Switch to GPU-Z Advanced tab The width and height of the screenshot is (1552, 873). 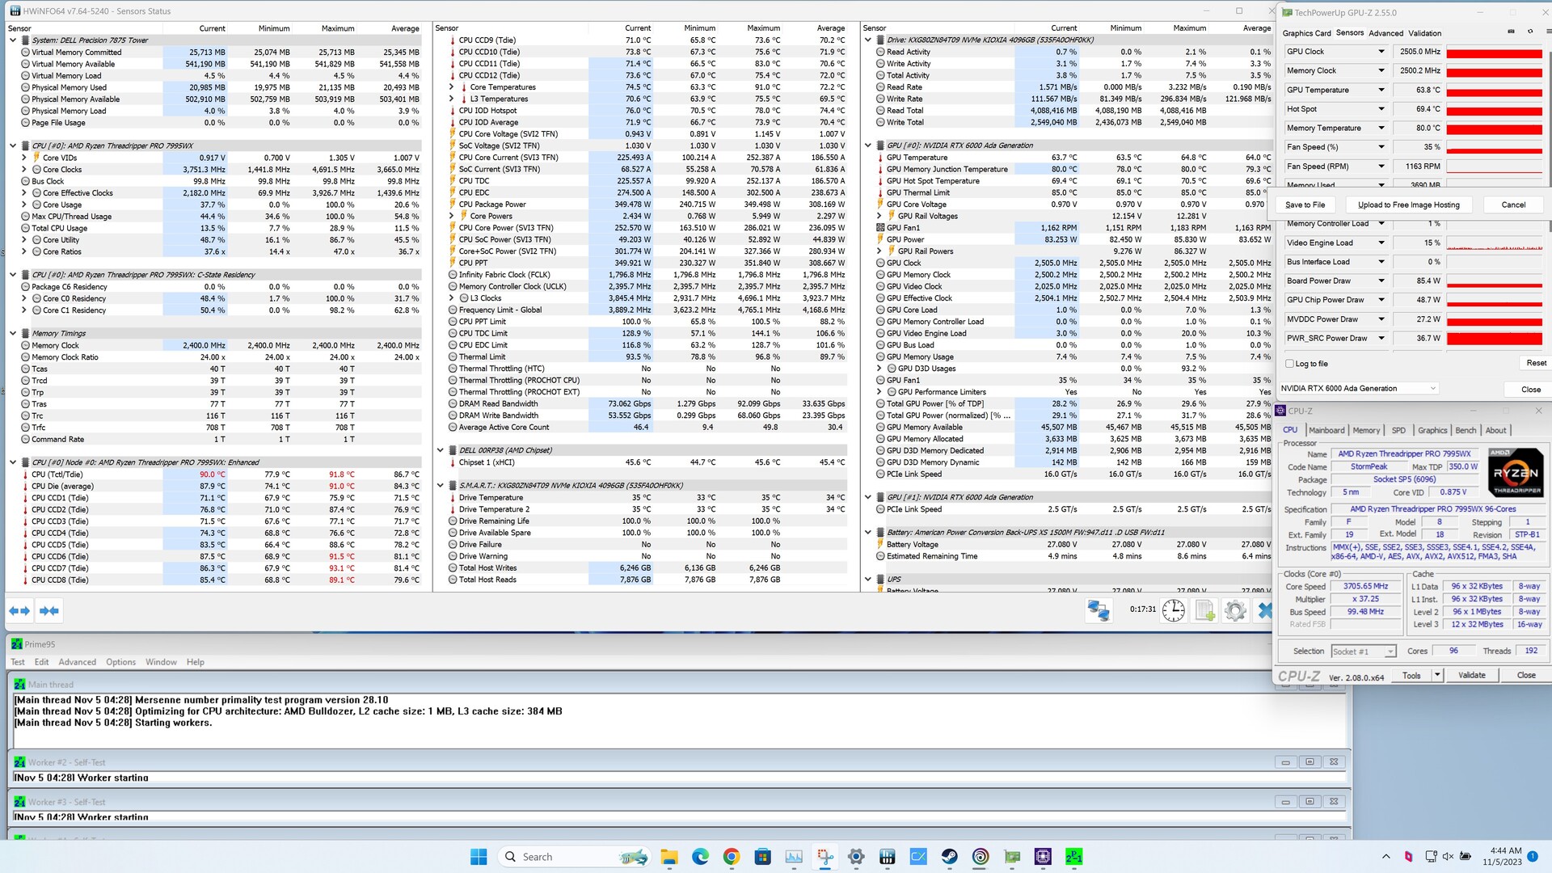pyautogui.click(x=1385, y=33)
